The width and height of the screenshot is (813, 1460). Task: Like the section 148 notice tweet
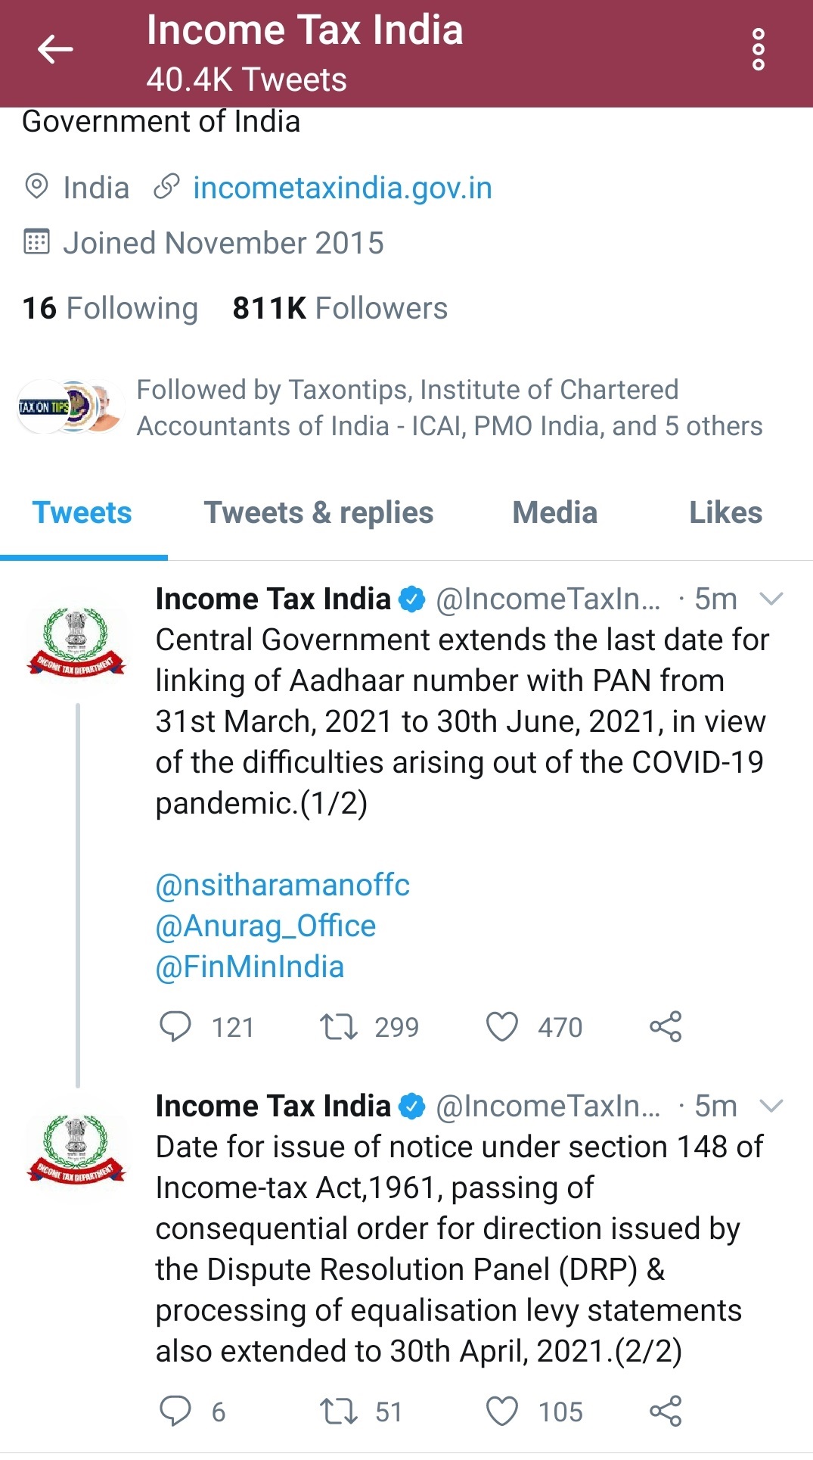(x=502, y=1412)
